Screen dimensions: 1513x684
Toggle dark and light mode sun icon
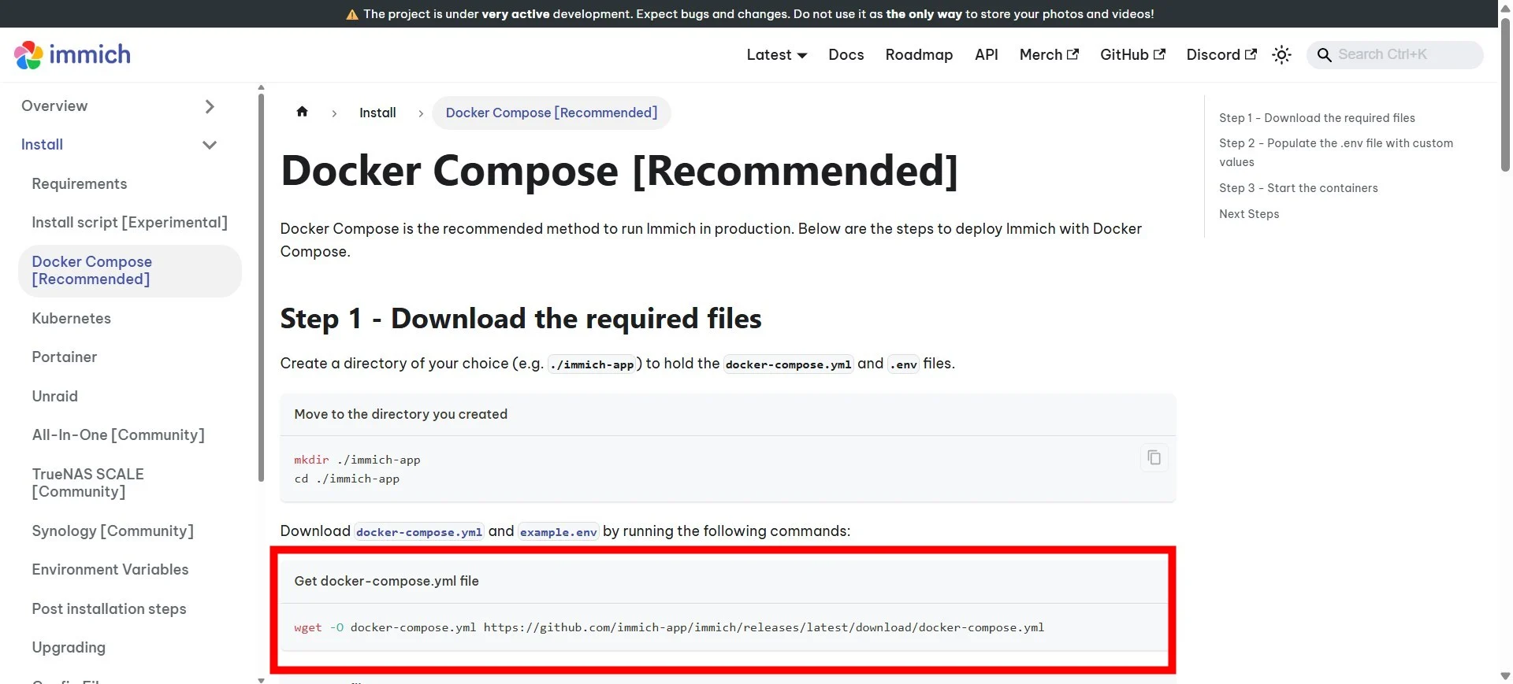point(1282,54)
